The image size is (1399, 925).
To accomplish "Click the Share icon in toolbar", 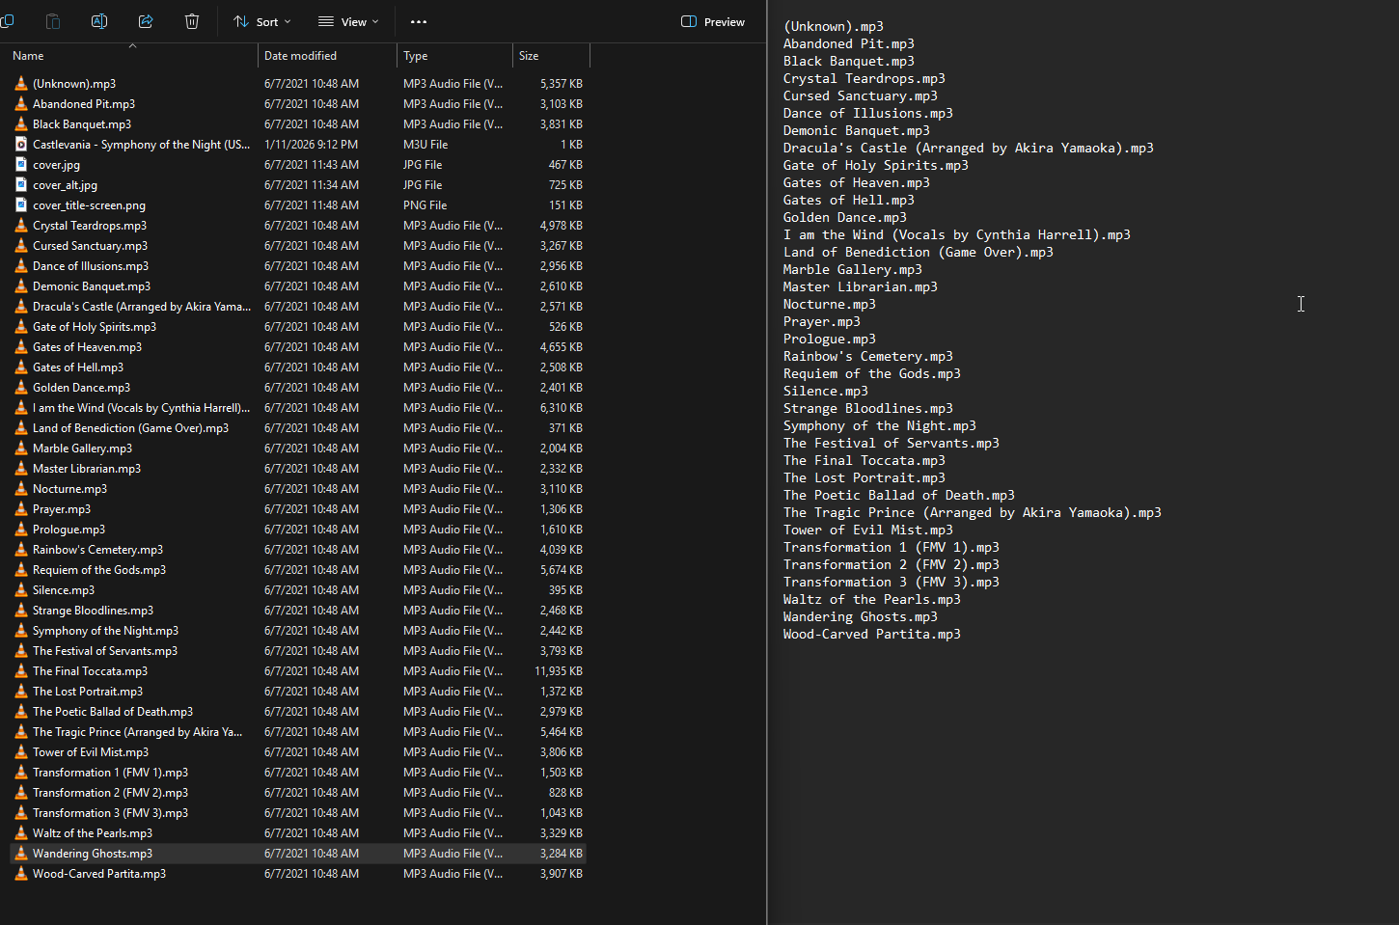I will point(146,21).
